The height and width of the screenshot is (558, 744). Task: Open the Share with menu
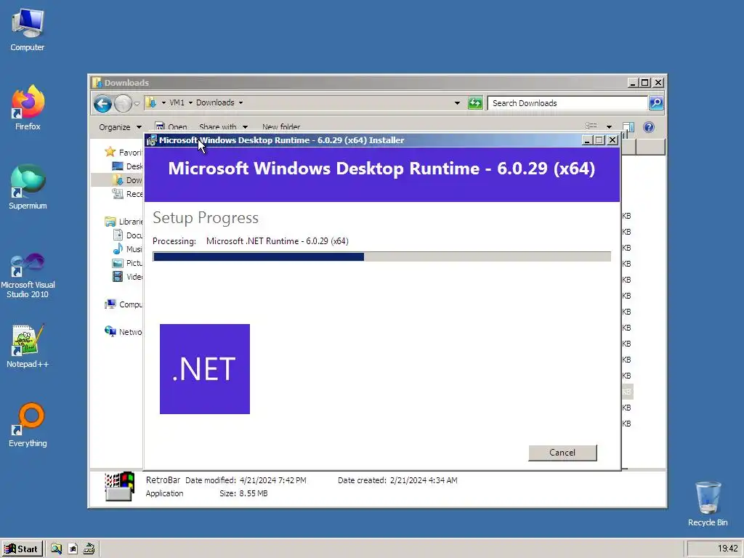coord(223,126)
